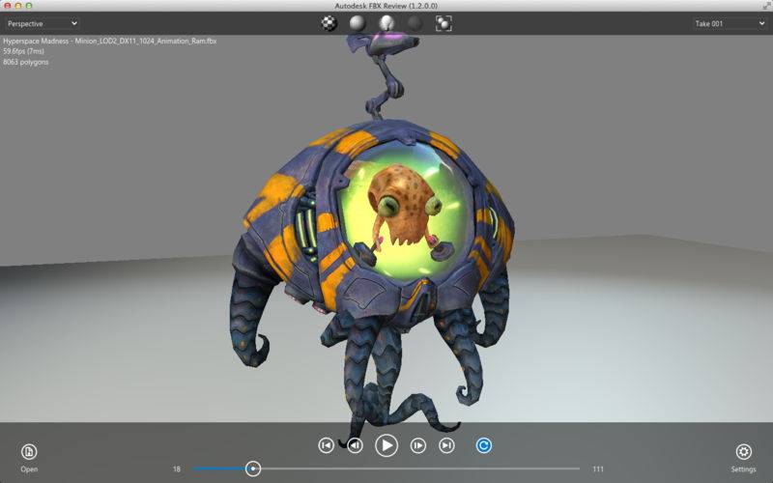Select the checkered texture shading sphere
773x483 pixels.
(x=329, y=23)
